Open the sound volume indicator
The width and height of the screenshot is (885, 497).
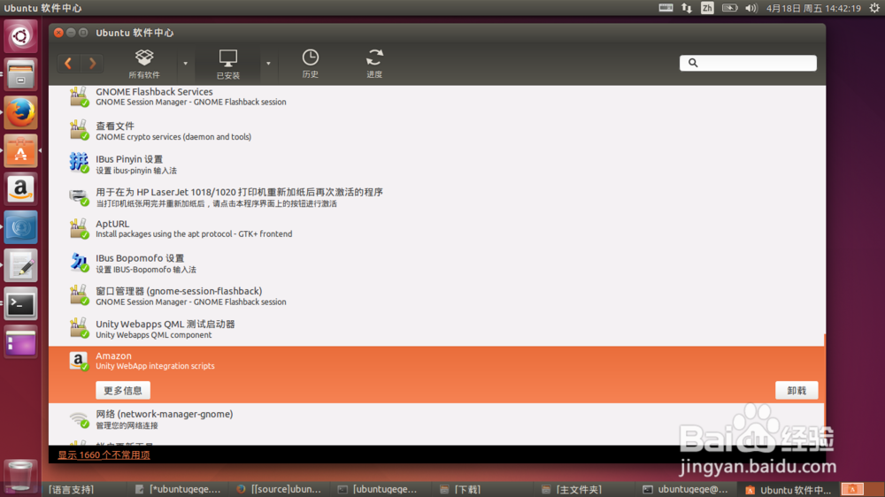click(751, 8)
